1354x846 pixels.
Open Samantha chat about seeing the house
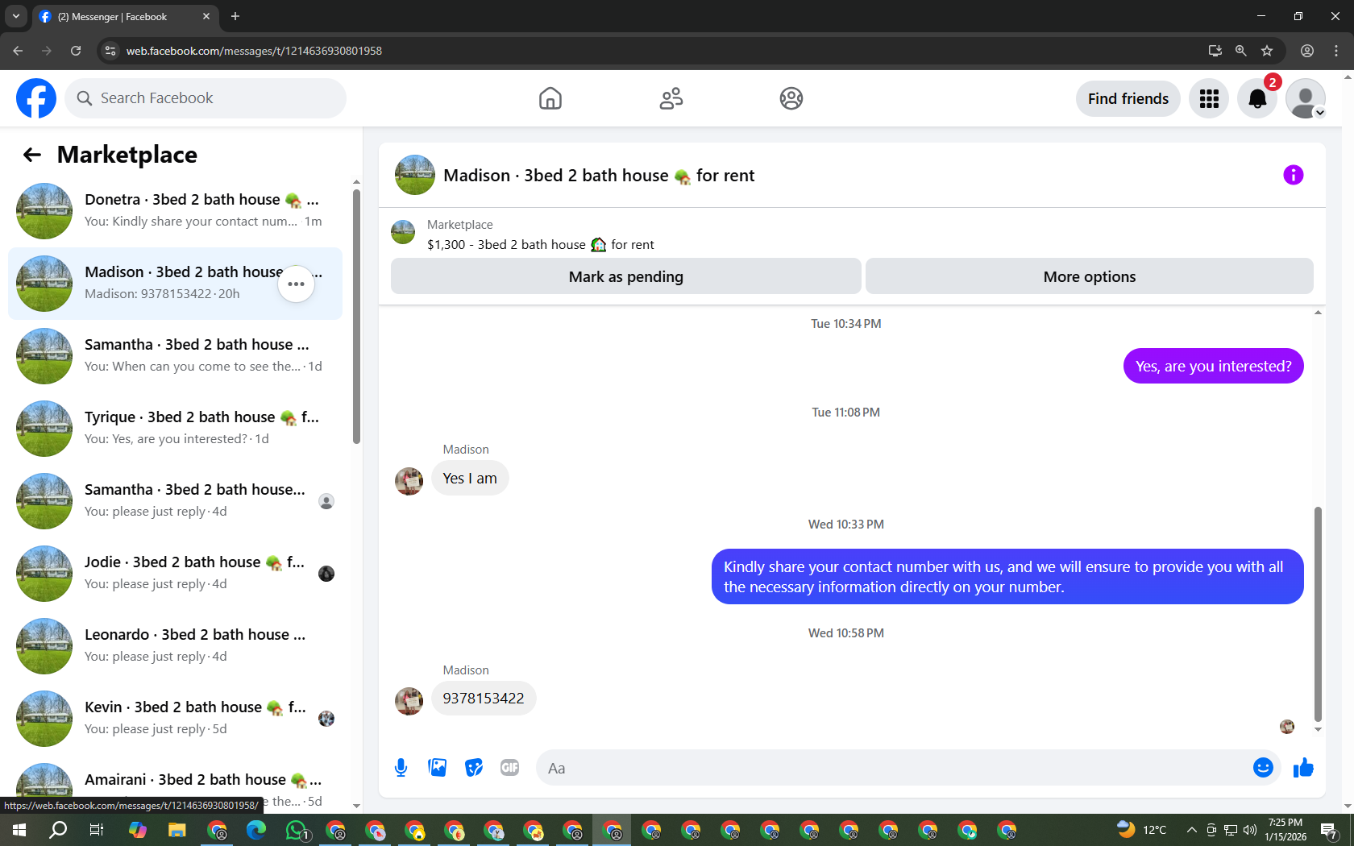175,356
